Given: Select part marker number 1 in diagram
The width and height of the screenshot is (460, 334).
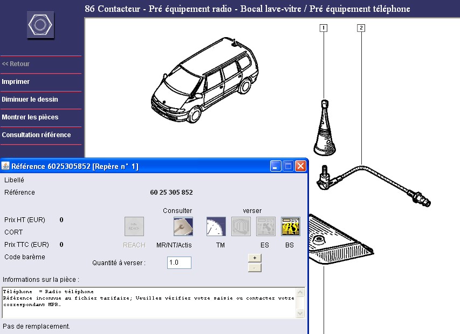Looking at the screenshot, I should tap(324, 28).
